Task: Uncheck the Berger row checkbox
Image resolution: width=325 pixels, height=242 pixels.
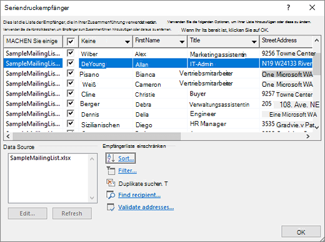Action: click(x=71, y=104)
